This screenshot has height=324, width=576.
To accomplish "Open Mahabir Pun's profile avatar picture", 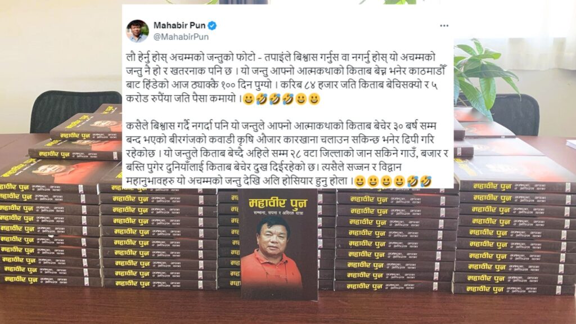I will click(x=137, y=31).
